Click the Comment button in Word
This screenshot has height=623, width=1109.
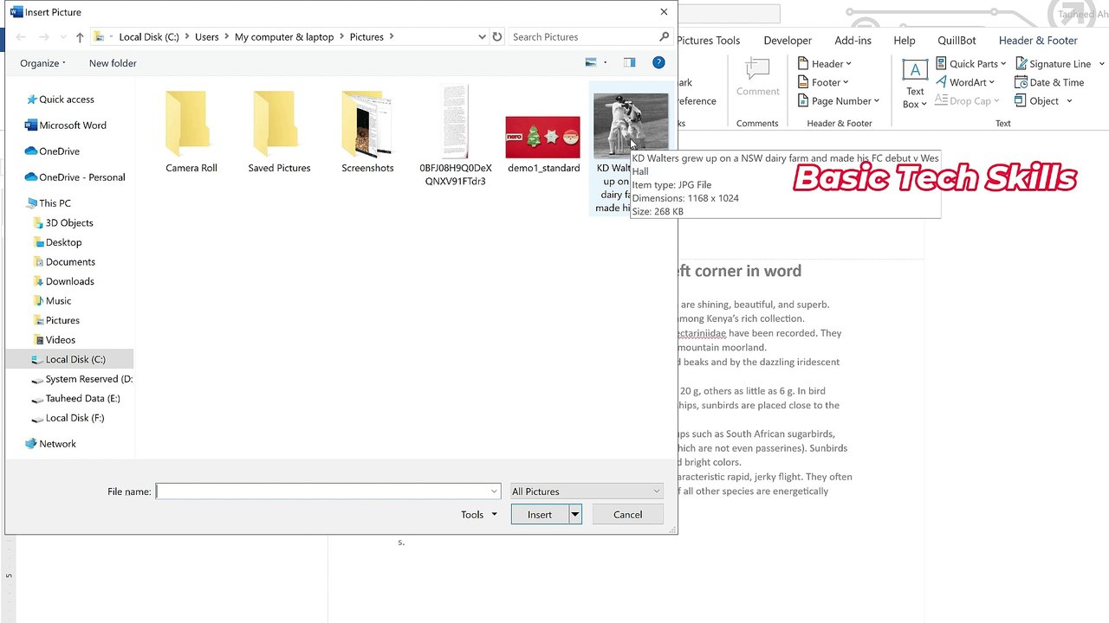(x=758, y=78)
